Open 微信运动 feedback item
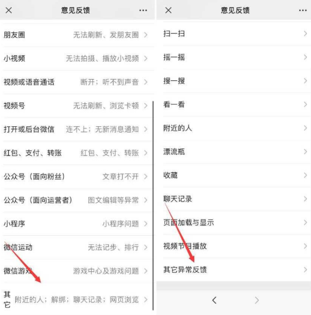The height and width of the screenshot is (315, 311). (77, 247)
